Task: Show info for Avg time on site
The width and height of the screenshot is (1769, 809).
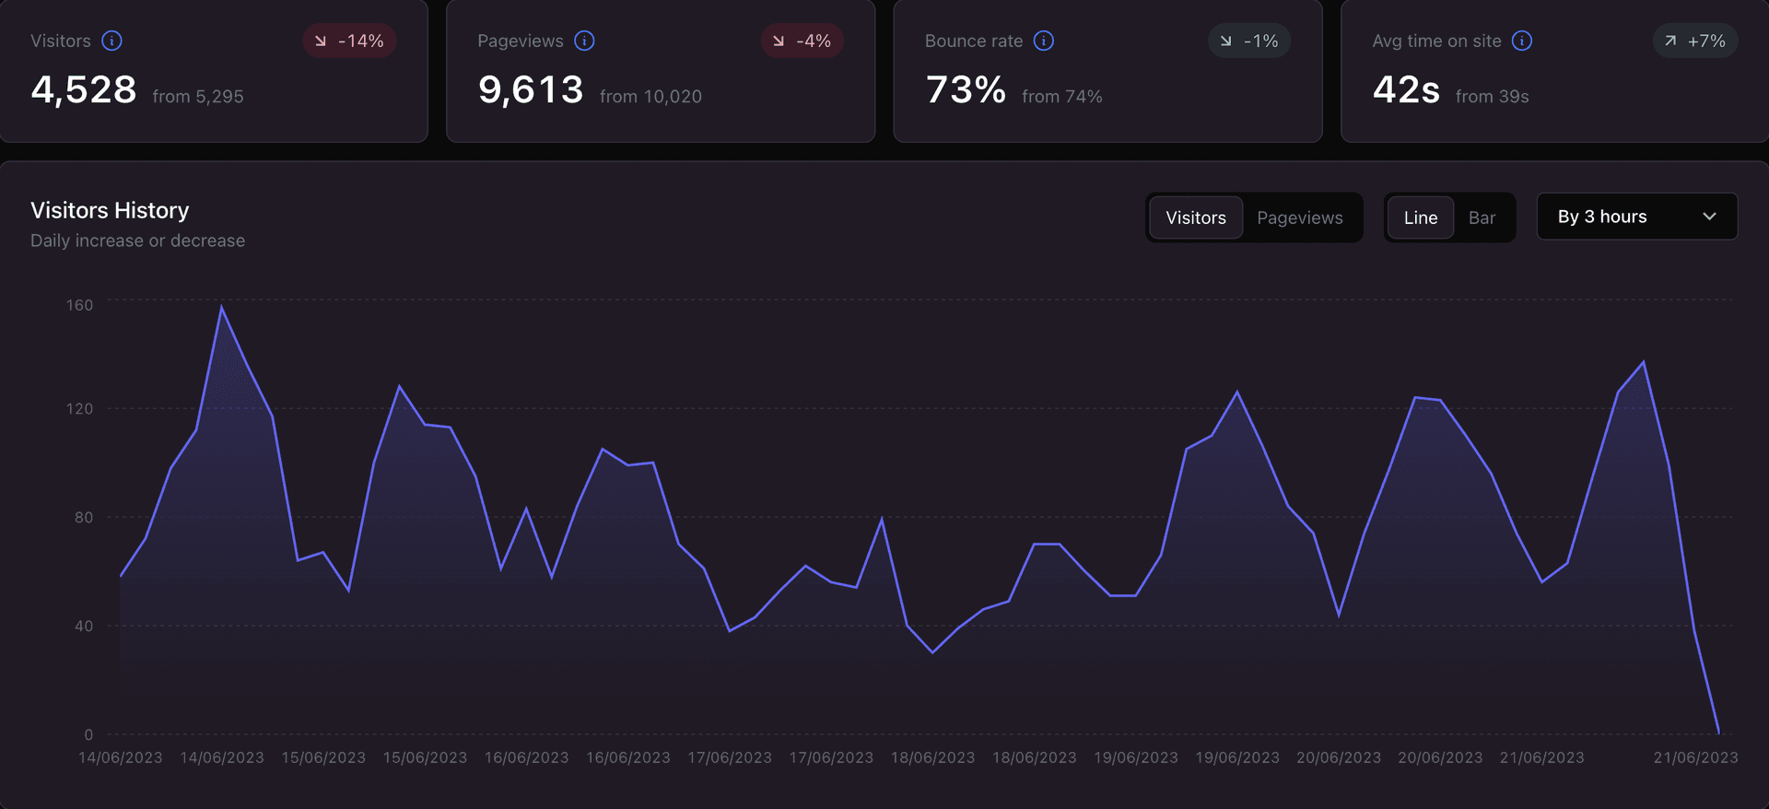Action: (x=1522, y=41)
